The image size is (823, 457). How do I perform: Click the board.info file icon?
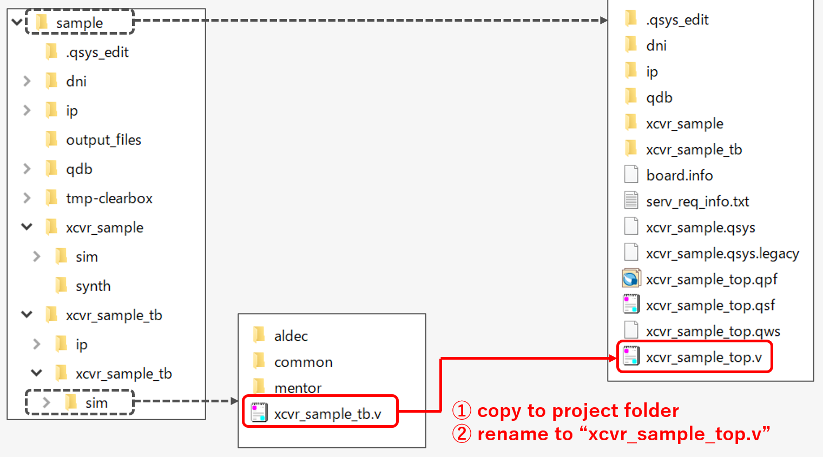click(631, 175)
